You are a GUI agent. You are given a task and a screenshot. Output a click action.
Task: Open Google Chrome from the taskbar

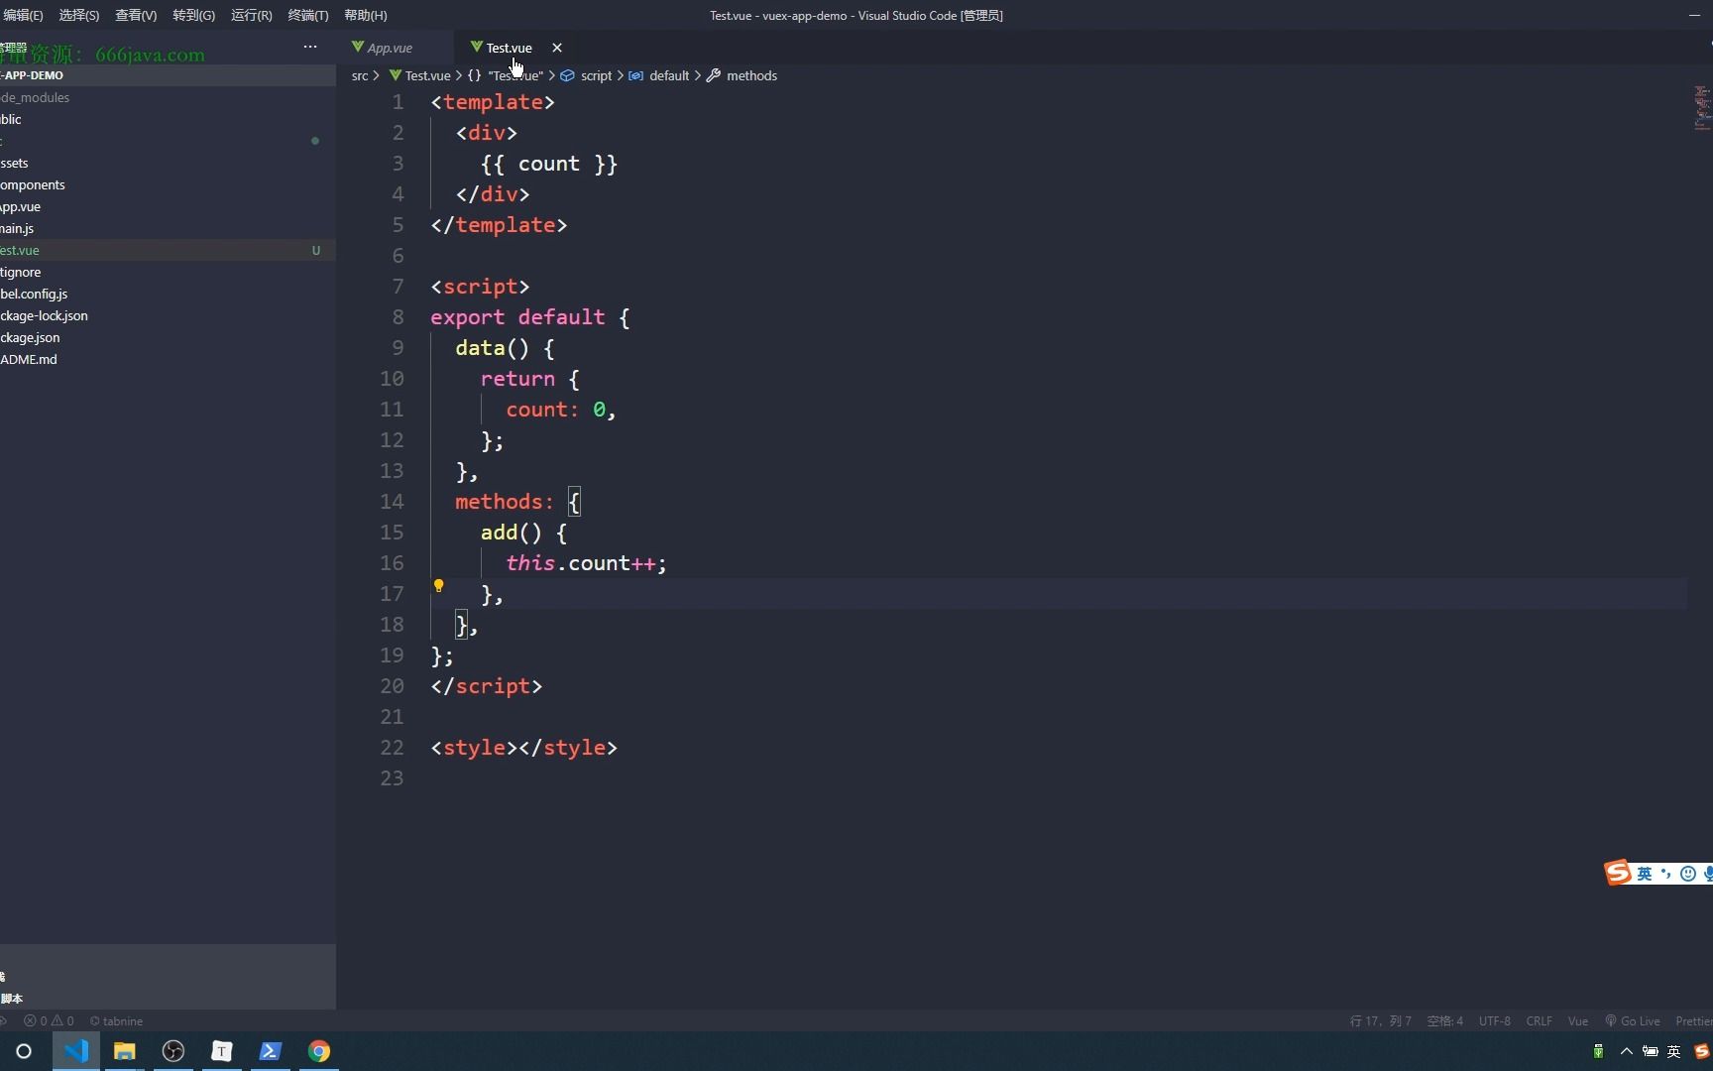[x=318, y=1051]
